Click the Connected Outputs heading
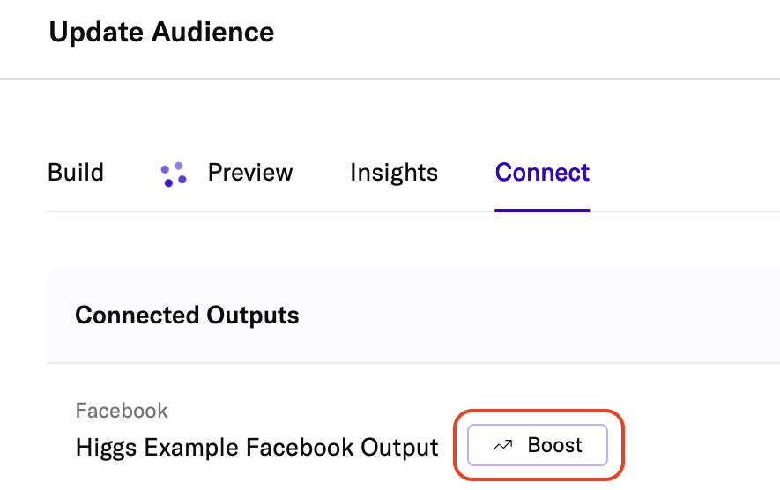Image resolution: width=780 pixels, height=490 pixels. 187,315
